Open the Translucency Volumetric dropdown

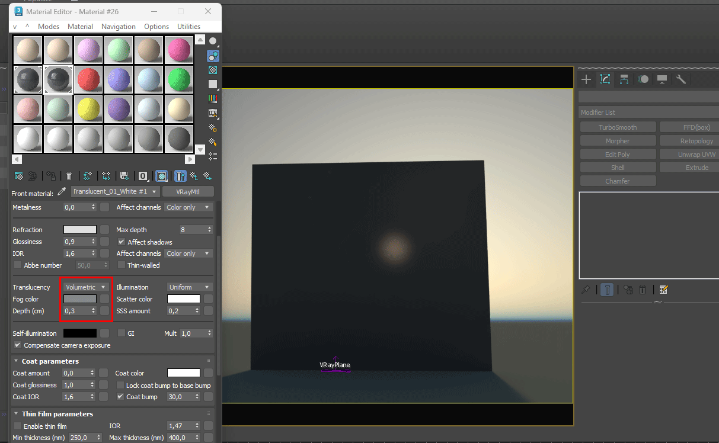86,287
